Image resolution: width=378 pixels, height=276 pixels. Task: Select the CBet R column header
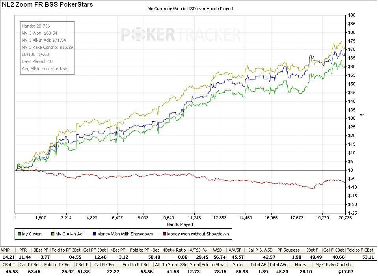[82, 265]
